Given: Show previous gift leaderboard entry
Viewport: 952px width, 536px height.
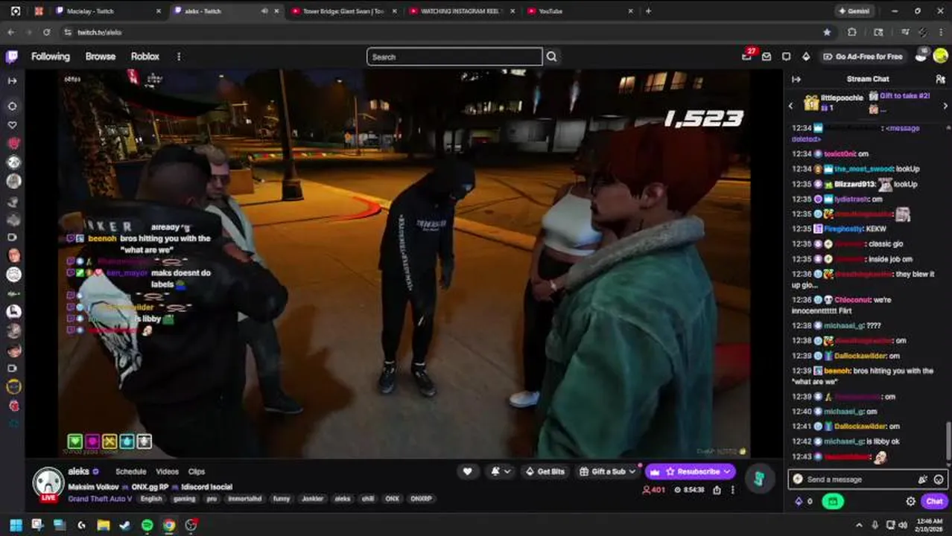Looking at the screenshot, I should pyautogui.click(x=791, y=106).
